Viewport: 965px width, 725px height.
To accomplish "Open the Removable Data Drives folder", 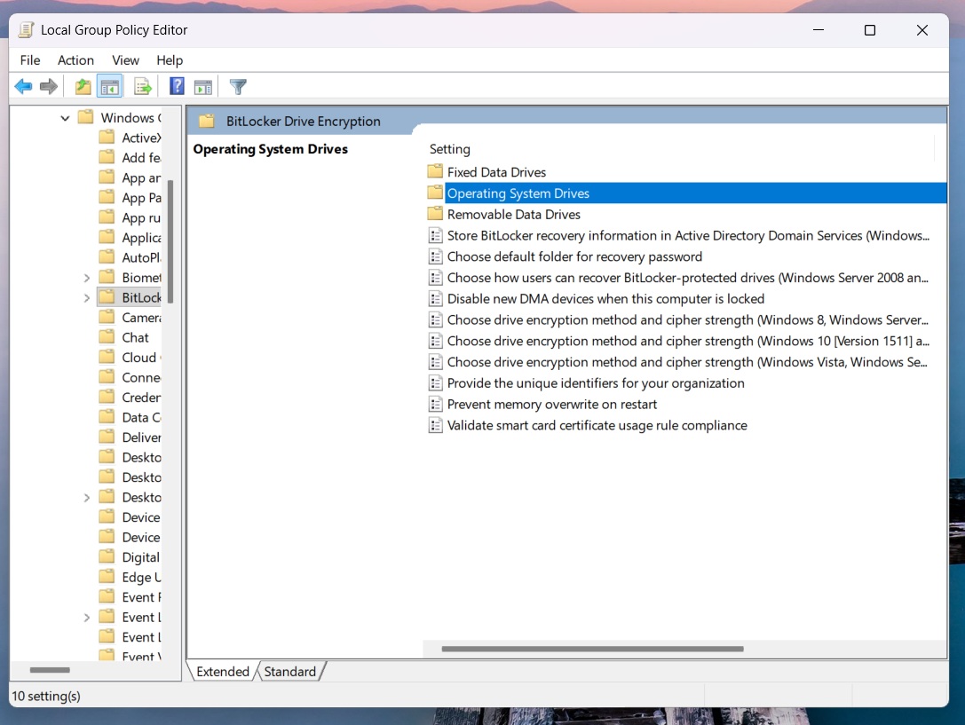I will tap(513, 214).
